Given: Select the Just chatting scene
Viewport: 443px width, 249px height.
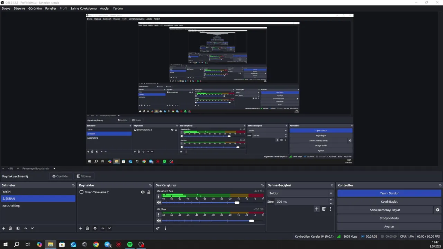Looking at the screenshot, I should click(x=38, y=205).
